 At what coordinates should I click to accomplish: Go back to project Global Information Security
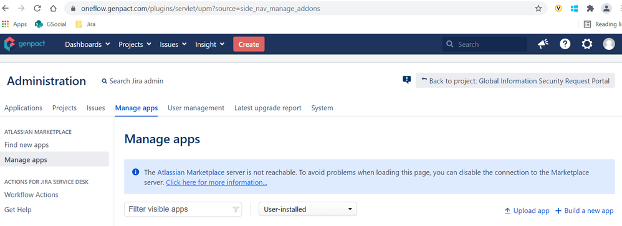[515, 80]
